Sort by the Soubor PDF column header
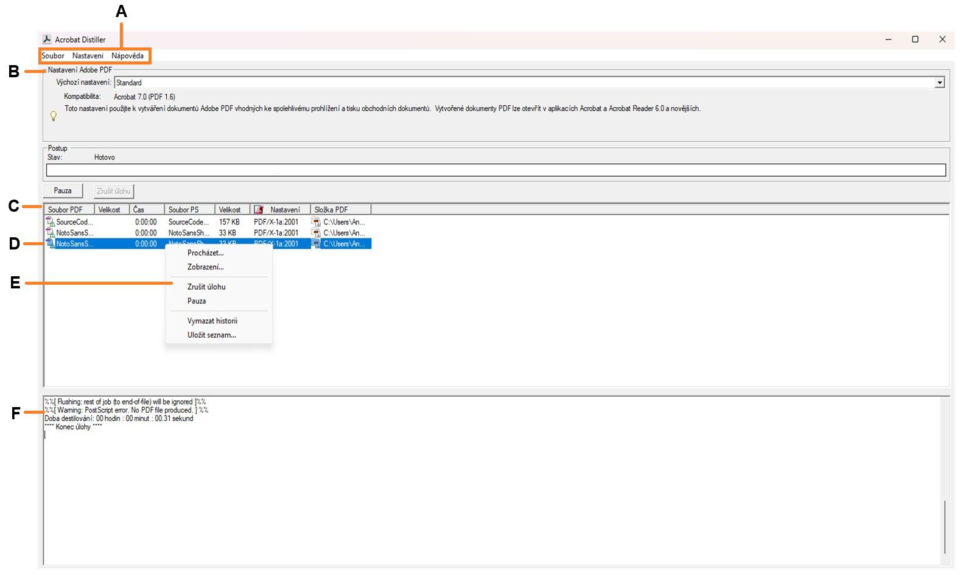974x575 pixels. [x=69, y=210]
